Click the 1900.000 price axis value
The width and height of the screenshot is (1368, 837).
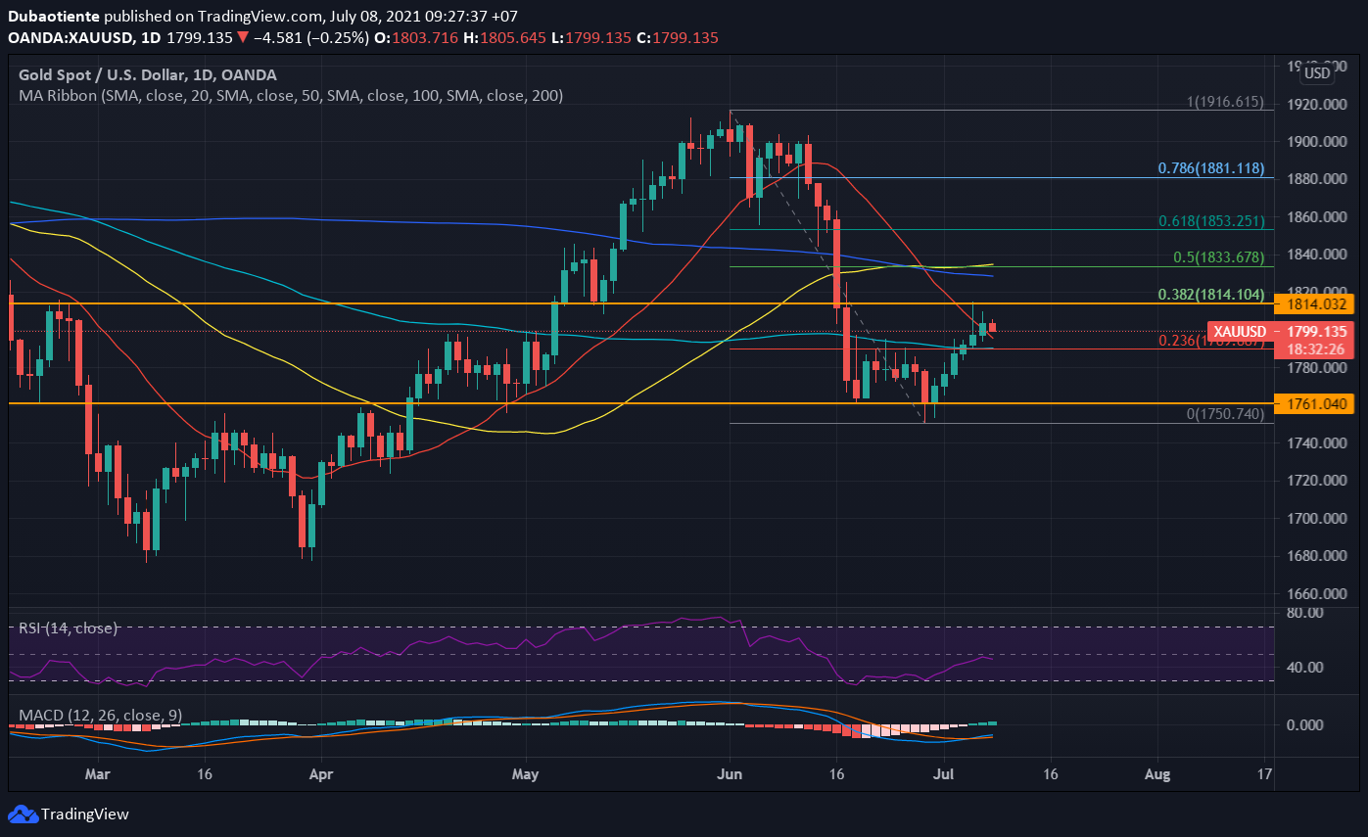click(x=1317, y=141)
